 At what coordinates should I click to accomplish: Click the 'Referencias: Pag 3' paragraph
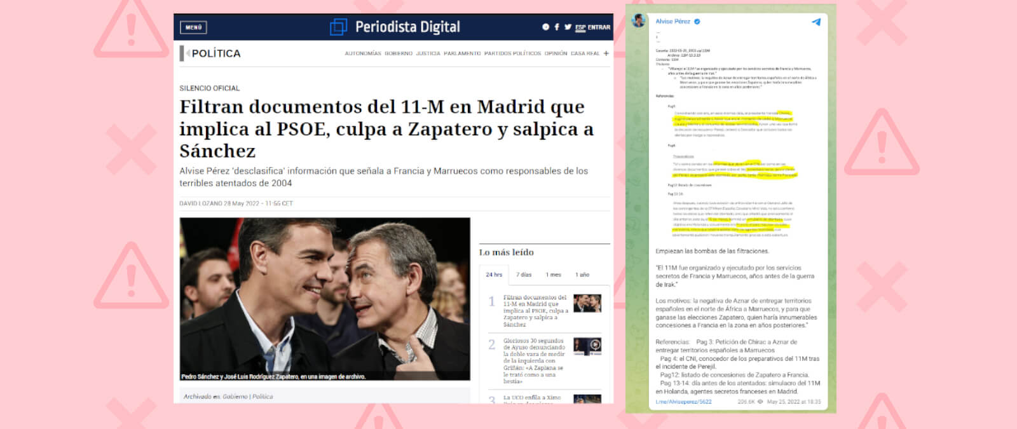[738, 367]
